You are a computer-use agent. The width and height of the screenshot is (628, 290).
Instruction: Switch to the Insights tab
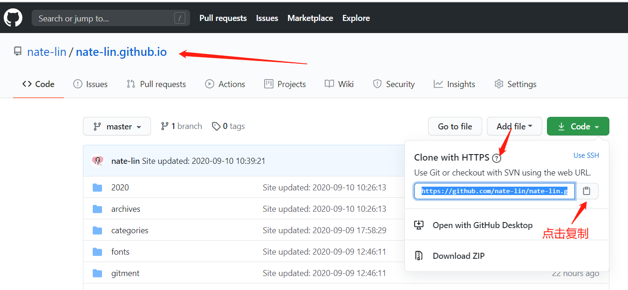pyautogui.click(x=454, y=84)
